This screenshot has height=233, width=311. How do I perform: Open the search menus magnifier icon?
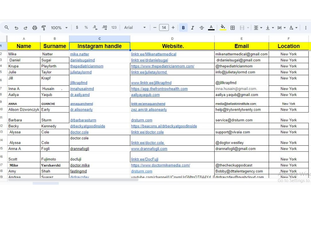(x=7, y=28)
